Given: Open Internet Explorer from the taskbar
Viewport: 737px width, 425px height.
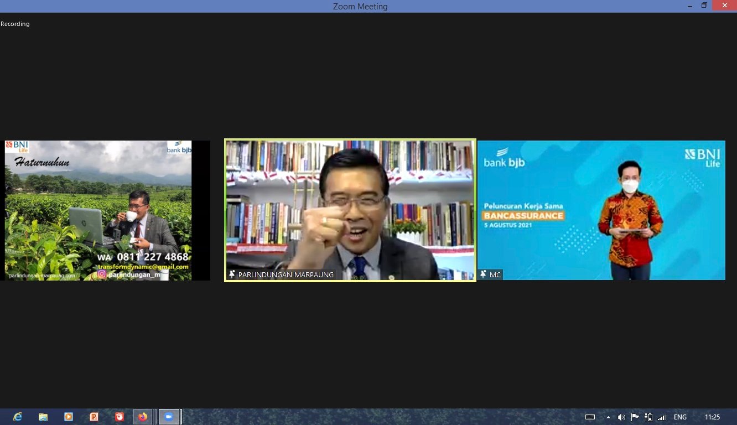Looking at the screenshot, I should pos(18,417).
